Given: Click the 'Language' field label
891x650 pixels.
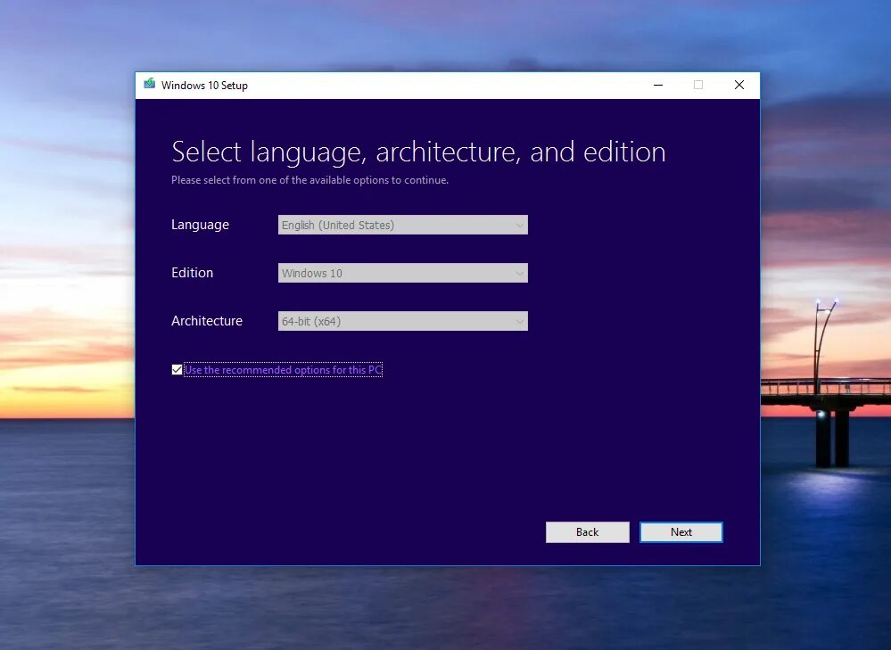Looking at the screenshot, I should (200, 225).
